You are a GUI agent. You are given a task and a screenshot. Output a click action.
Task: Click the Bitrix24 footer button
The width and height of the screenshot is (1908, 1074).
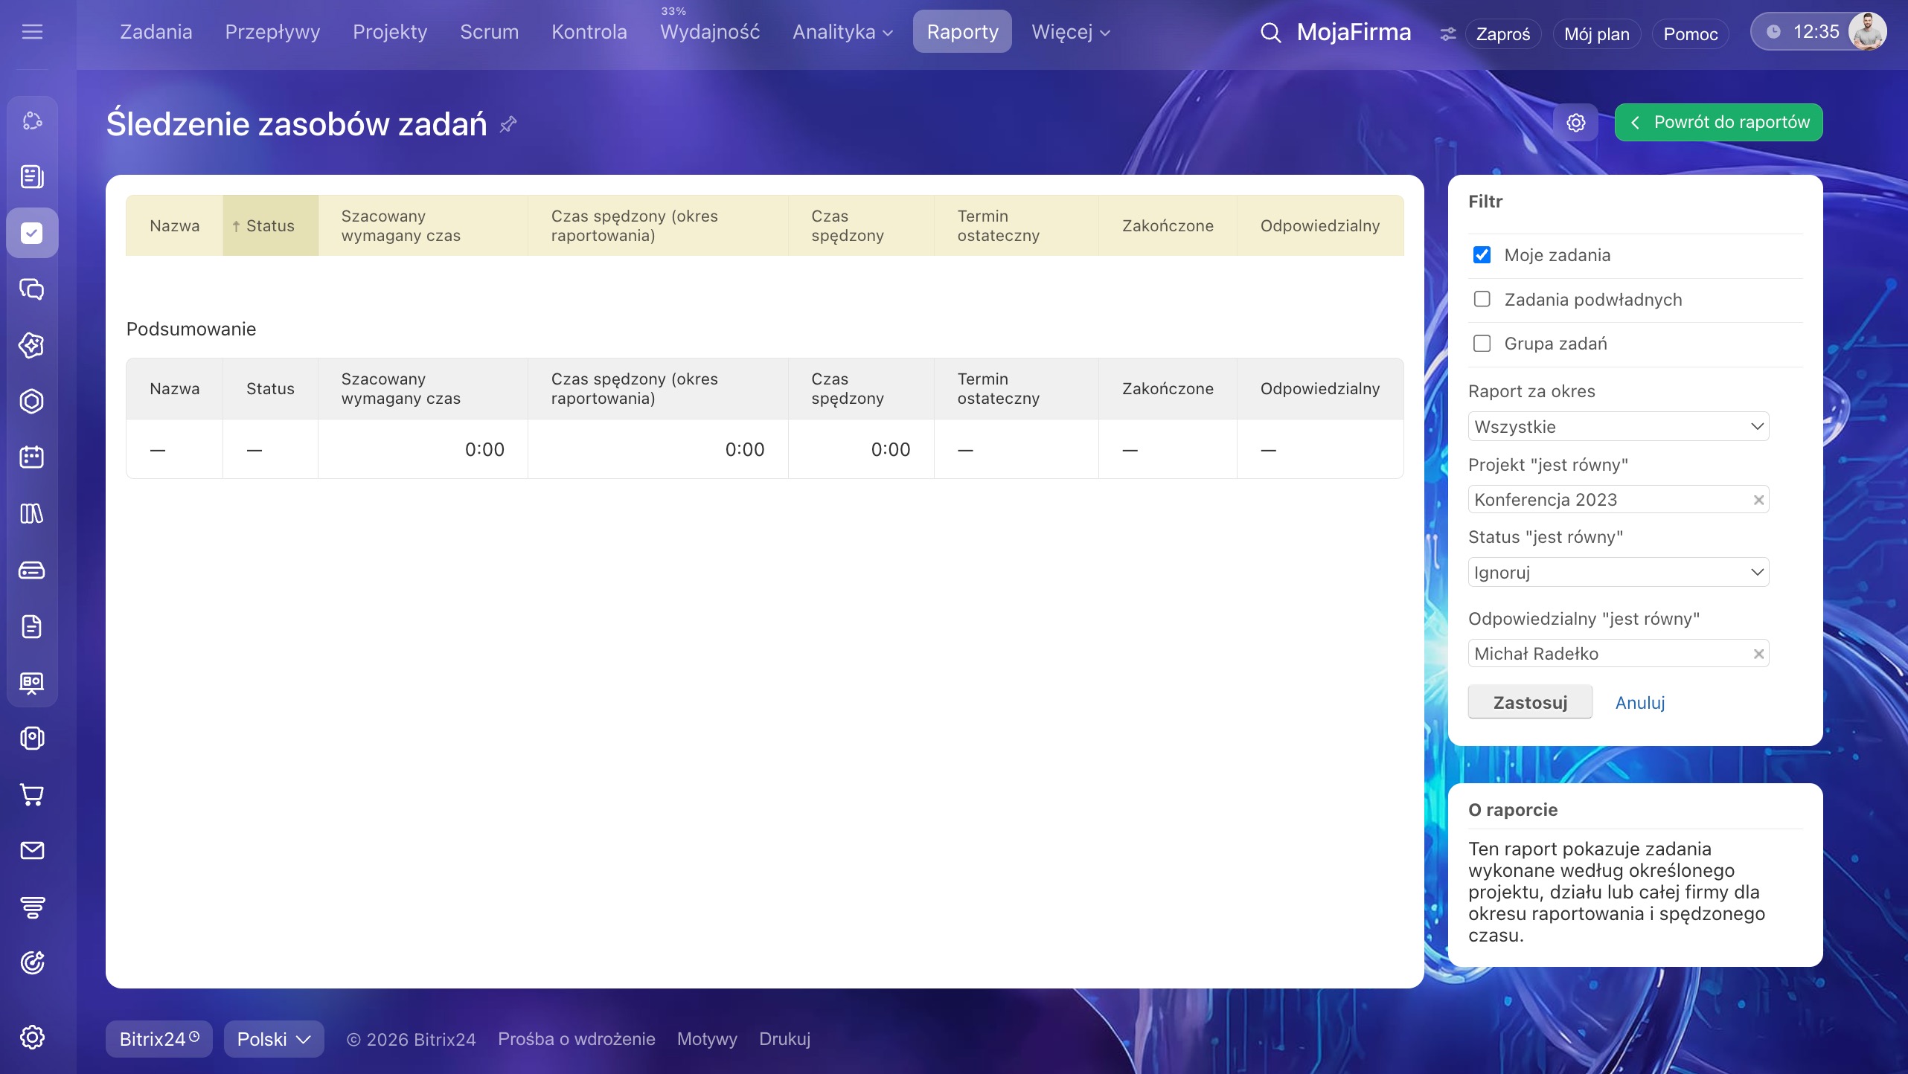click(159, 1039)
